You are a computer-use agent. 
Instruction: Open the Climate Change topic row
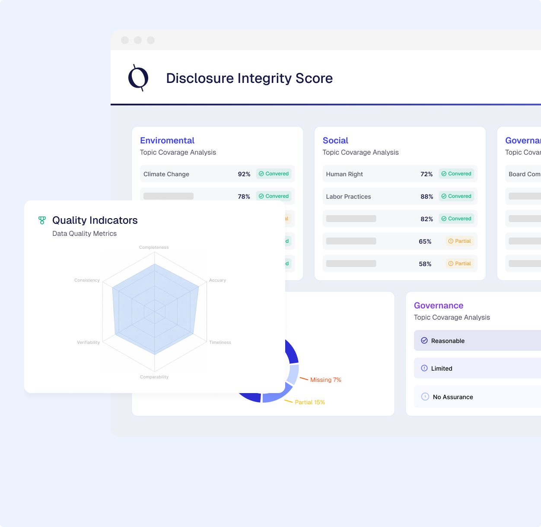pyautogui.click(x=166, y=174)
